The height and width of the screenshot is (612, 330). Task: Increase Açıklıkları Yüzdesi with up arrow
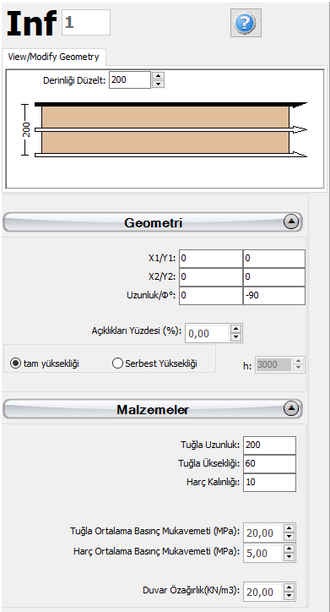(235, 329)
